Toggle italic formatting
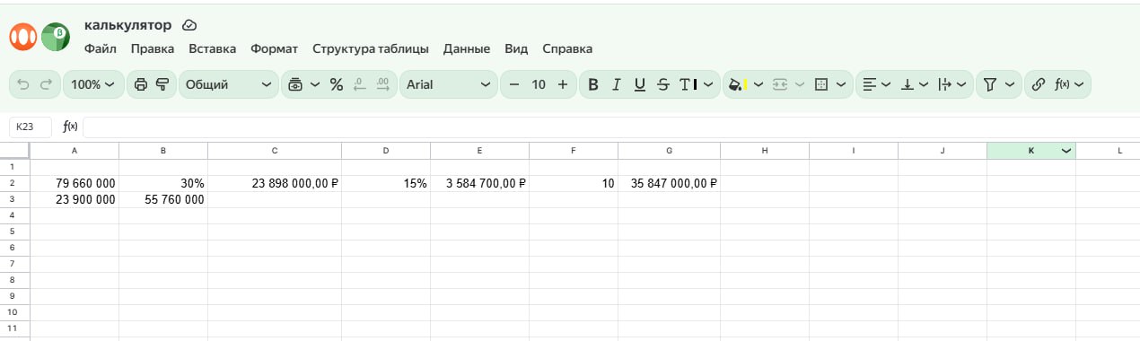Image resolution: width=1140 pixels, height=341 pixels. (x=616, y=84)
